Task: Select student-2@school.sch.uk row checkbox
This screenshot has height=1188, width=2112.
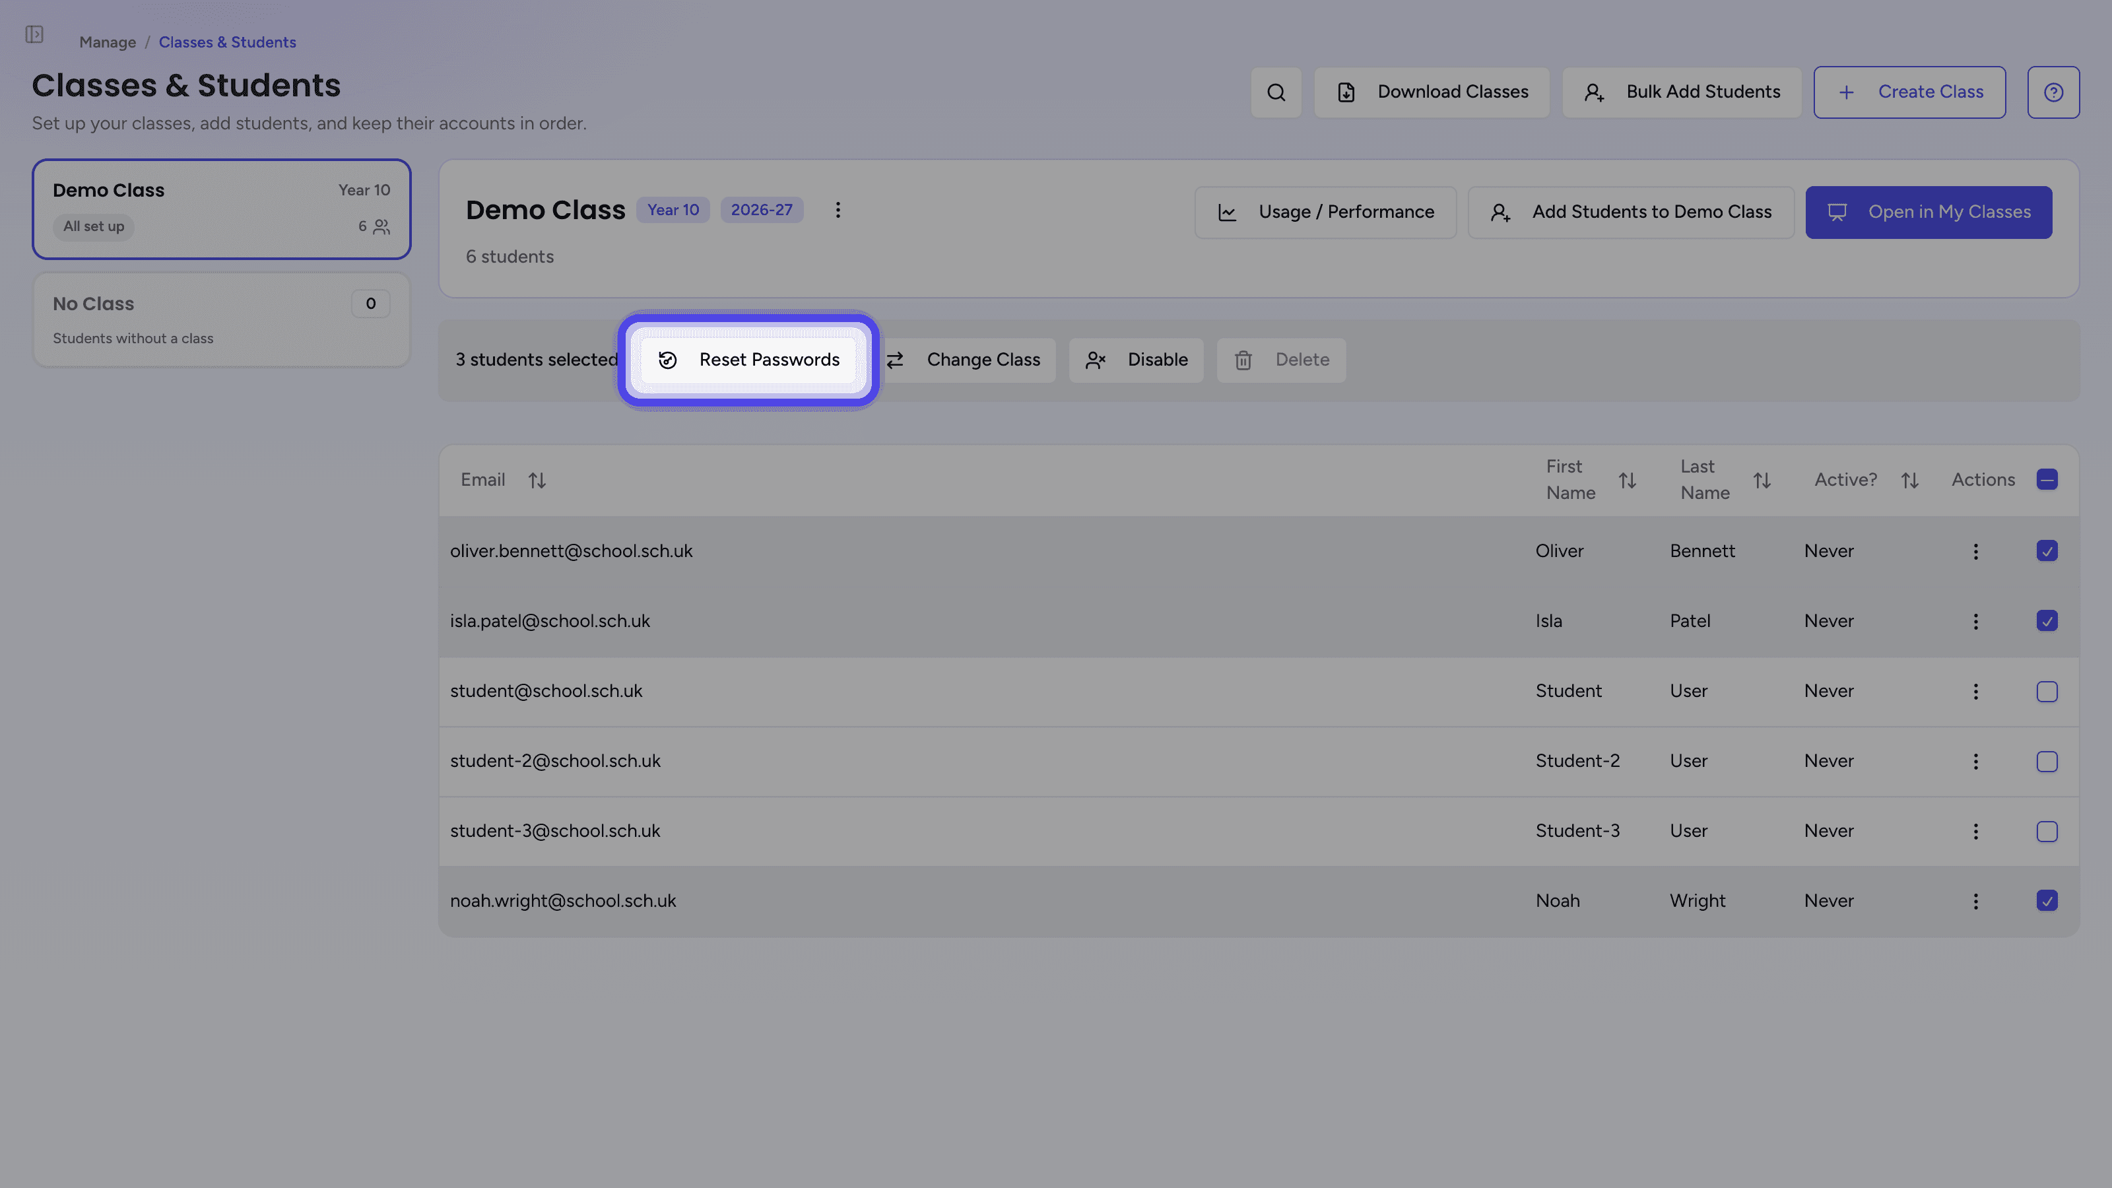Action: pos(2047,761)
